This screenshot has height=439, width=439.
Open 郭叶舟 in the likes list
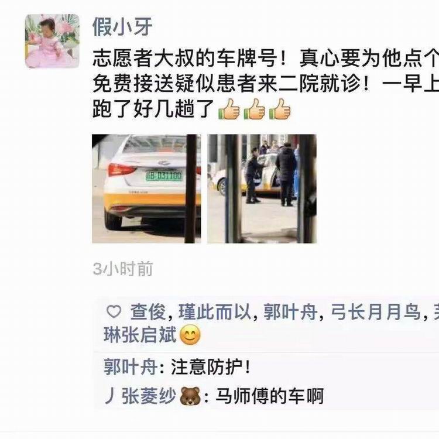pyautogui.click(x=290, y=311)
